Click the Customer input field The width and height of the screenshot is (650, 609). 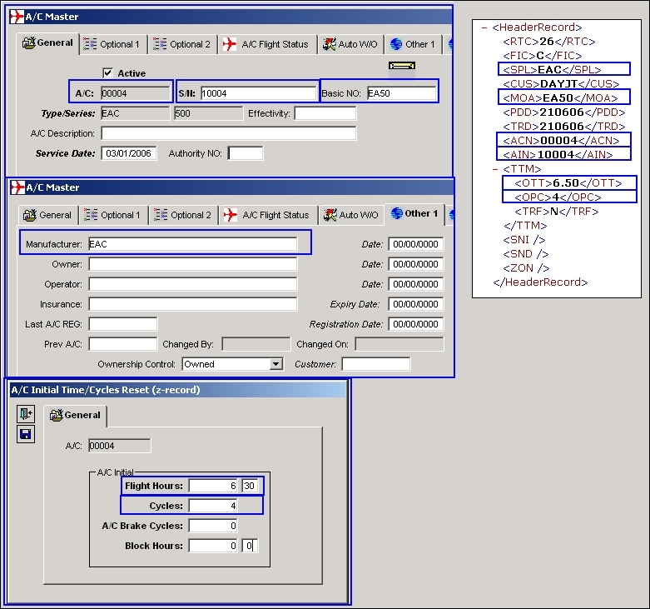[376, 364]
